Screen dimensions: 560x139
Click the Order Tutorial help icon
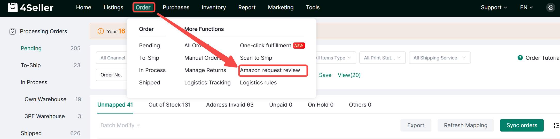520,58
